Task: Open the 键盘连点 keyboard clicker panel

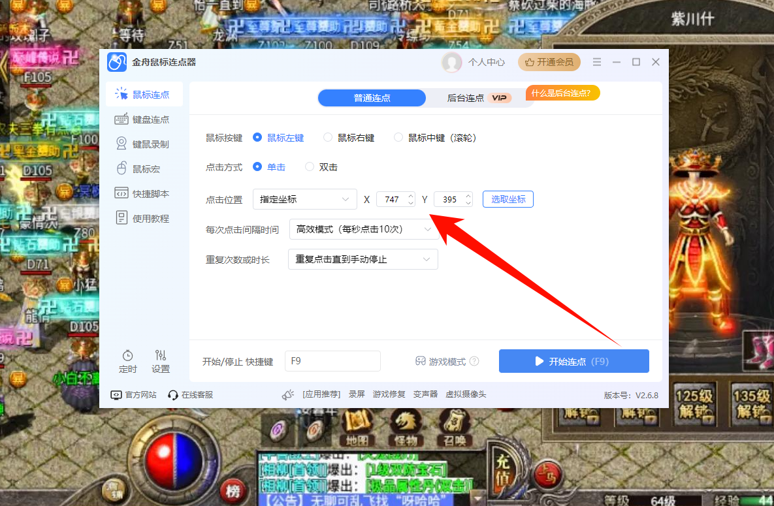Action: click(144, 119)
